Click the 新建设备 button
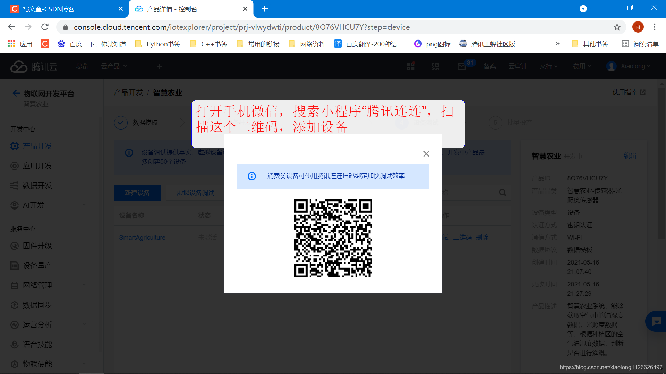The image size is (666, 374). point(137,193)
